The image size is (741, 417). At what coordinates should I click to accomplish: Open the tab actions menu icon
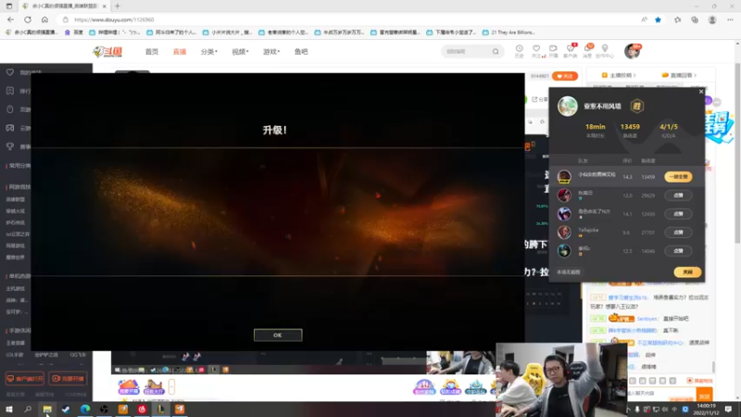click(9, 6)
